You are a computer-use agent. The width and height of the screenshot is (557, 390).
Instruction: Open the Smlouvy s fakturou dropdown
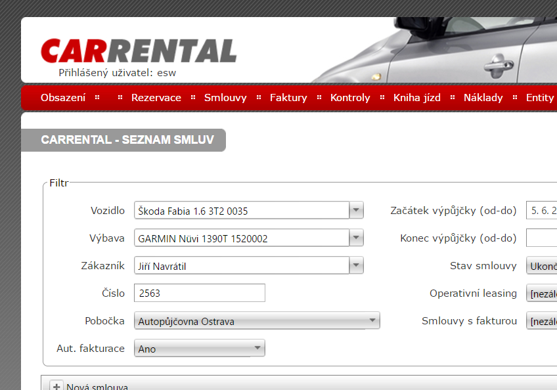[541, 321]
